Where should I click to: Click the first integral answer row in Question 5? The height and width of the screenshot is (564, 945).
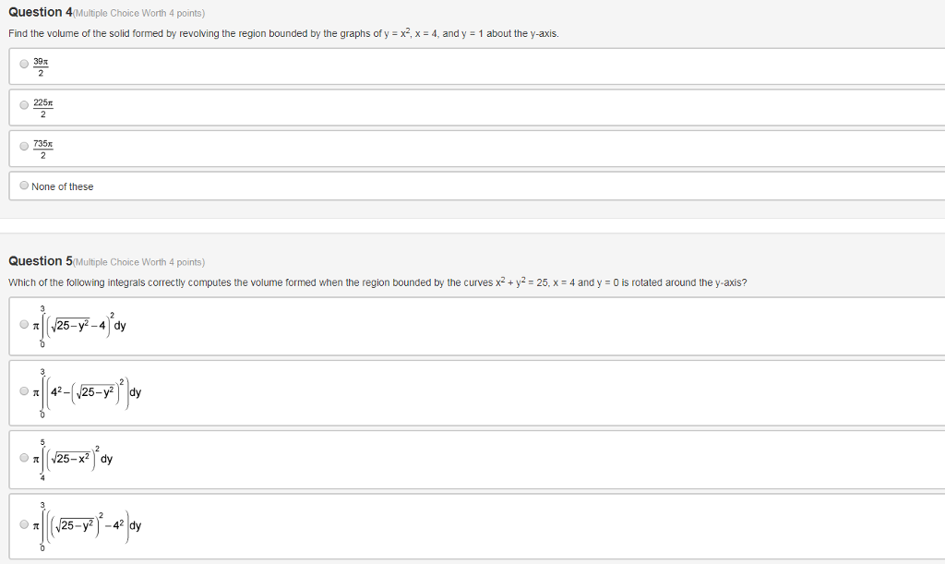click(x=369, y=324)
